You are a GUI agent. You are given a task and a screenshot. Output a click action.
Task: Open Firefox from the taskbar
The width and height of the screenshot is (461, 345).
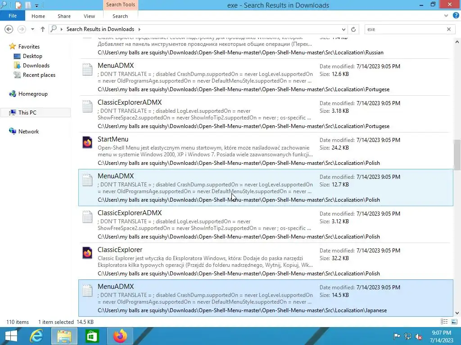[120, 336]
